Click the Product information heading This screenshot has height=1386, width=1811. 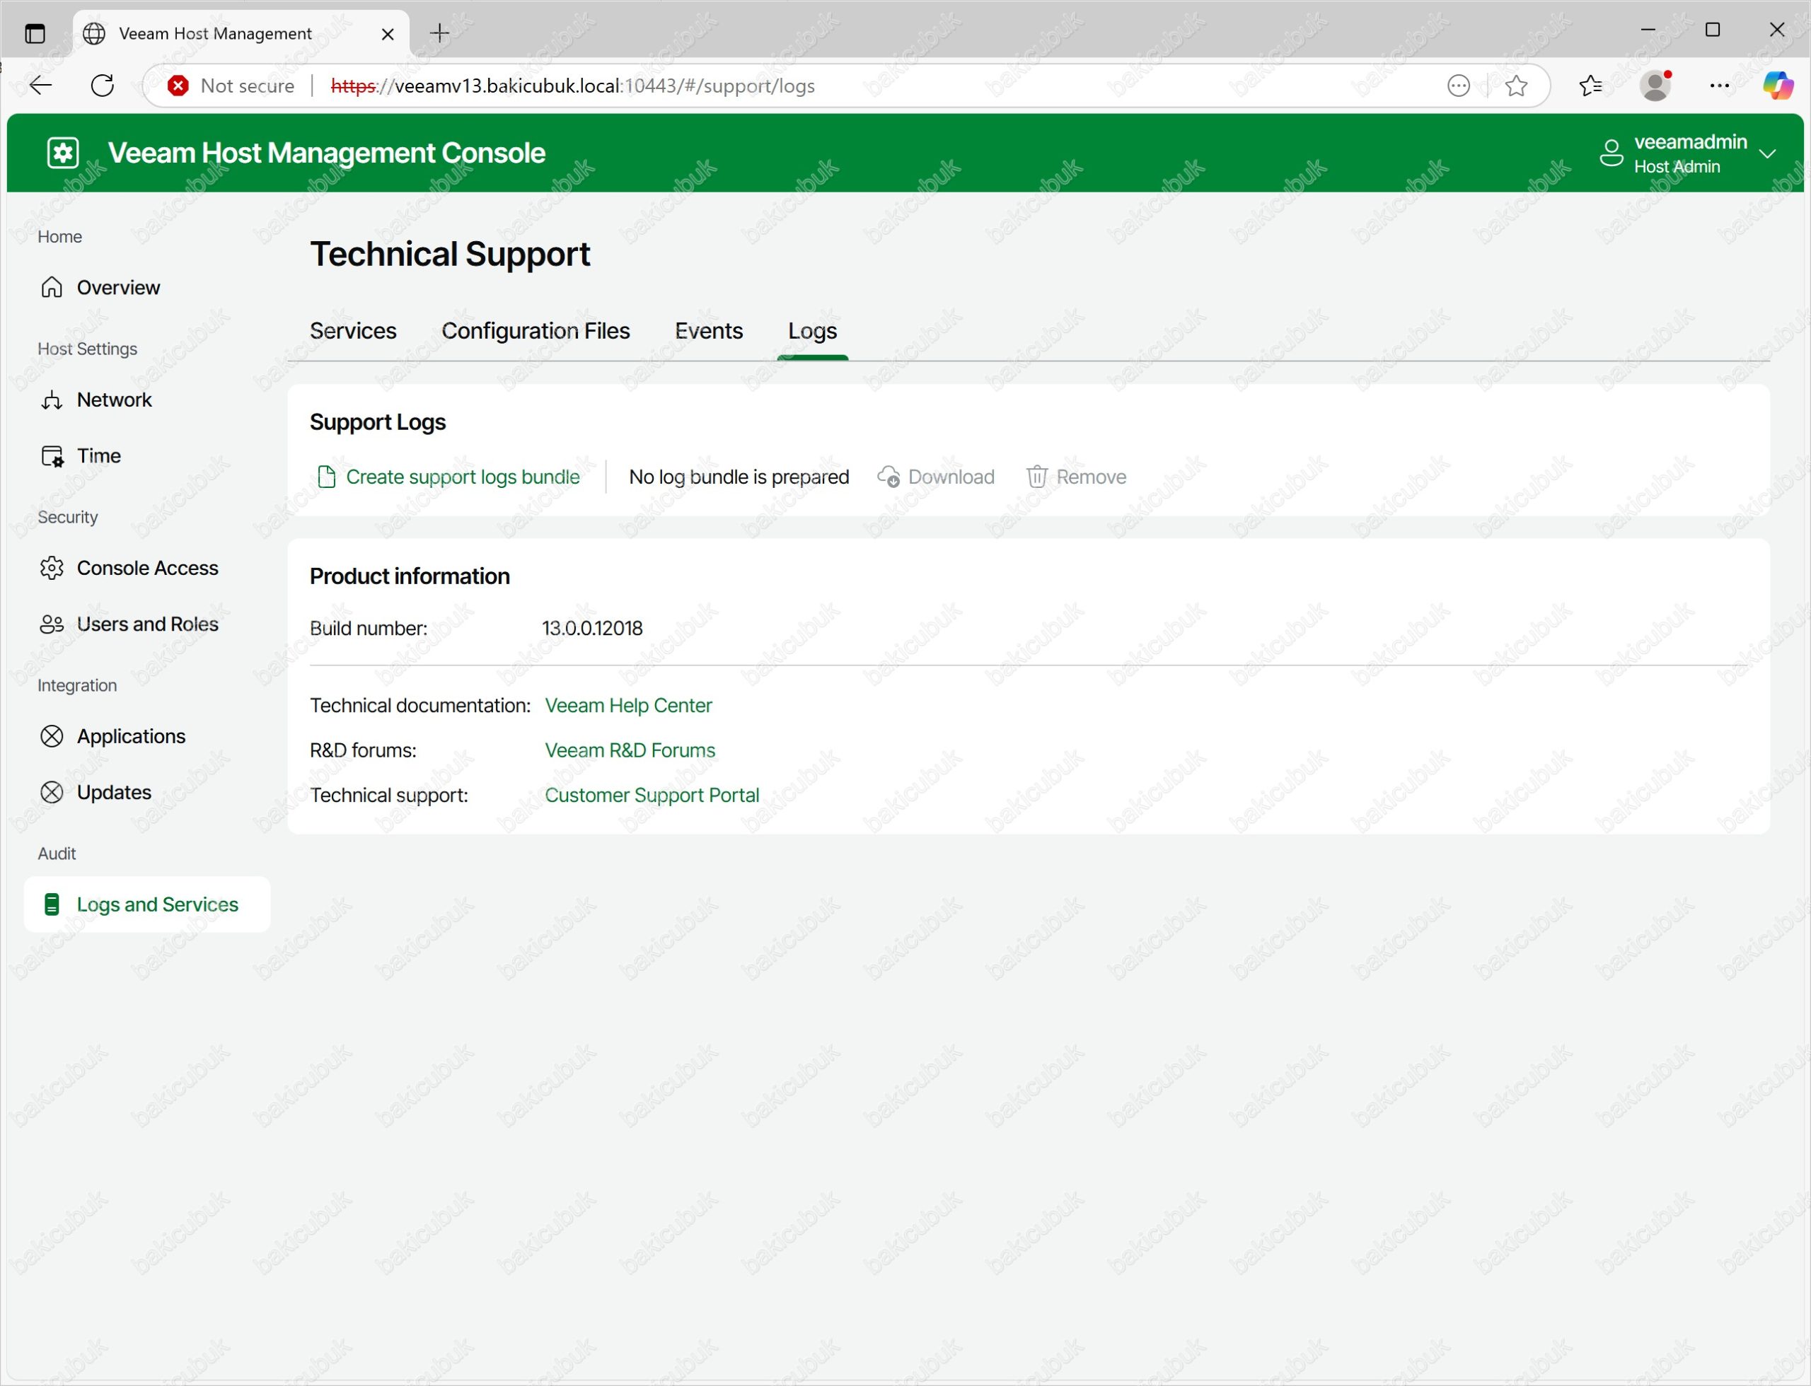(410, 577)
